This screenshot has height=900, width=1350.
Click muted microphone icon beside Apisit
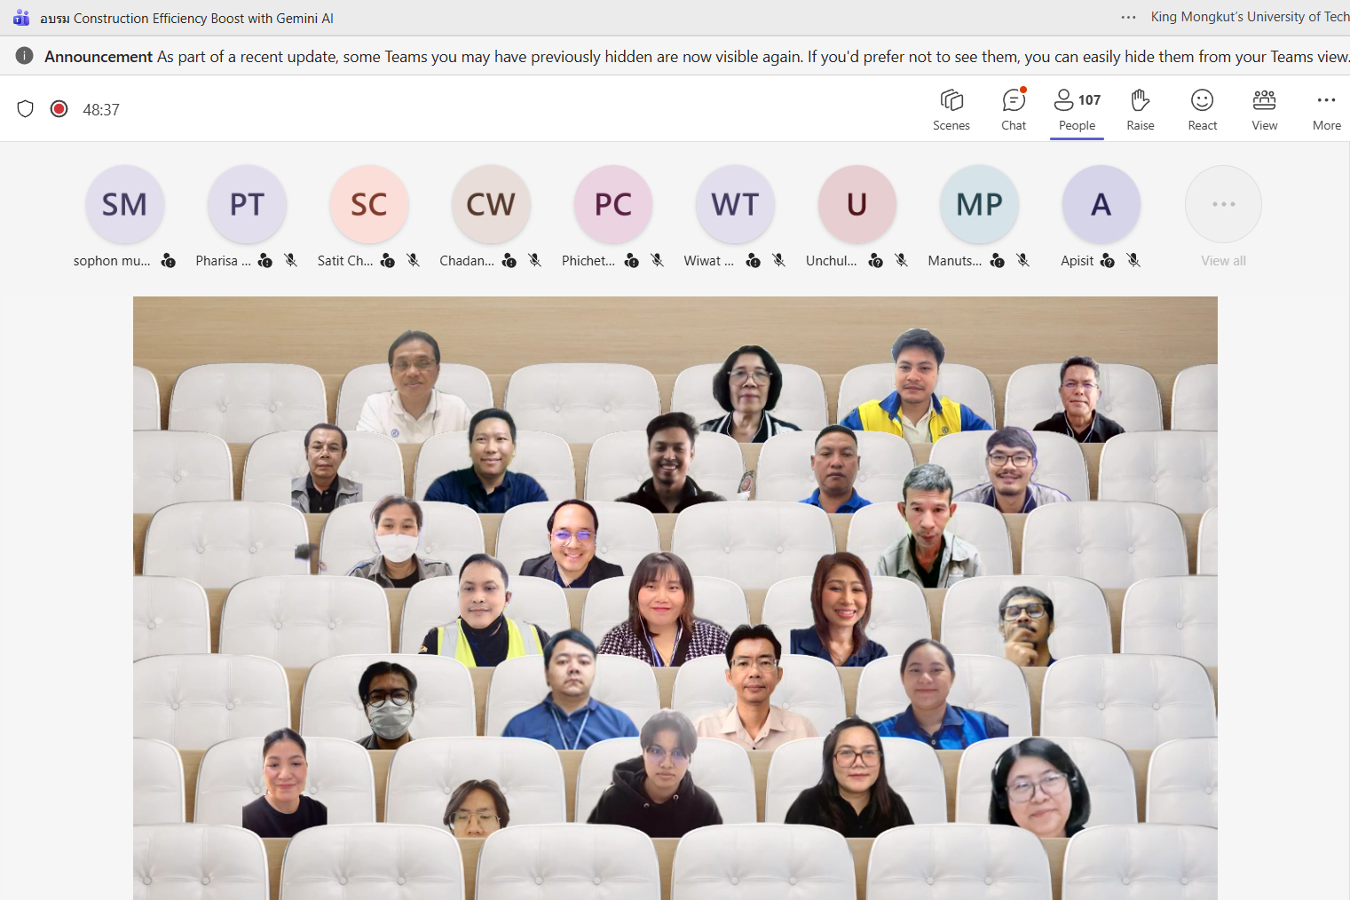(x=1133, y=260)
